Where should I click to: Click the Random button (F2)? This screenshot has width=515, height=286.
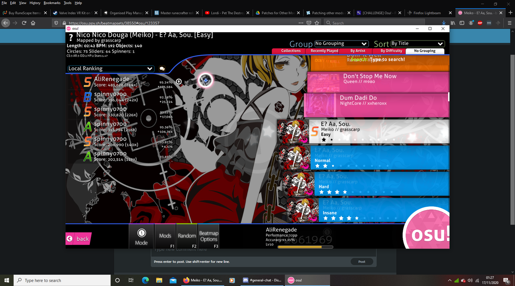tap(187, 236)
